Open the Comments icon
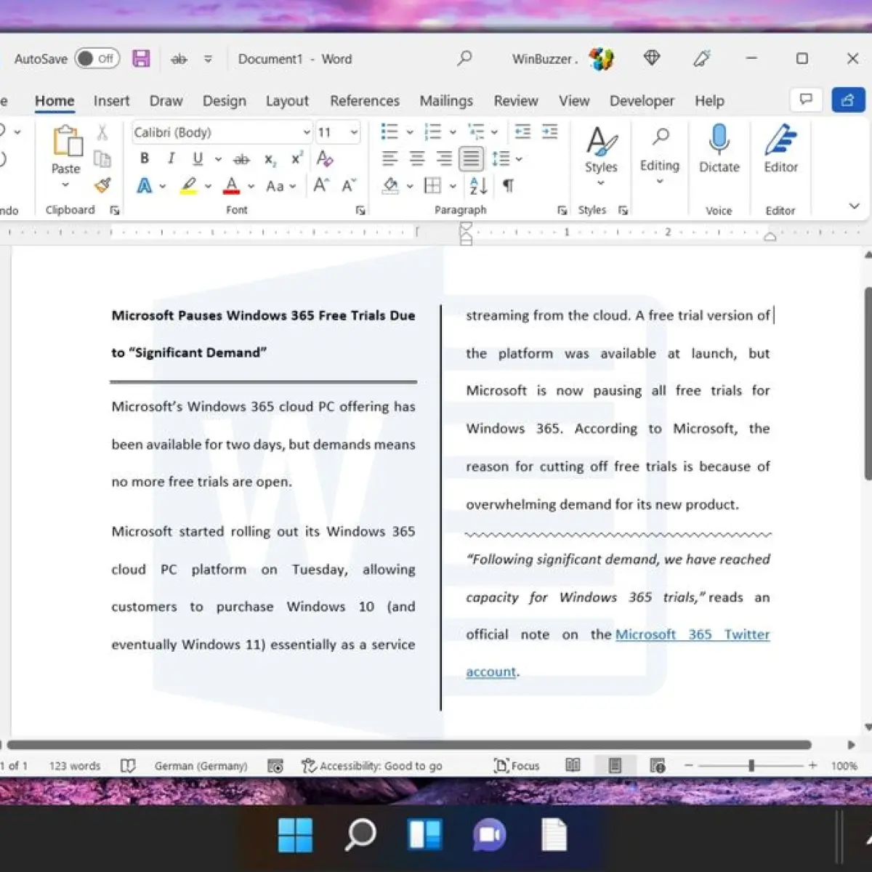The height and width of the screenshot is (872, 872). click(x=806, y=100)
